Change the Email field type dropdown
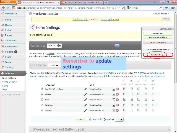 114,100
